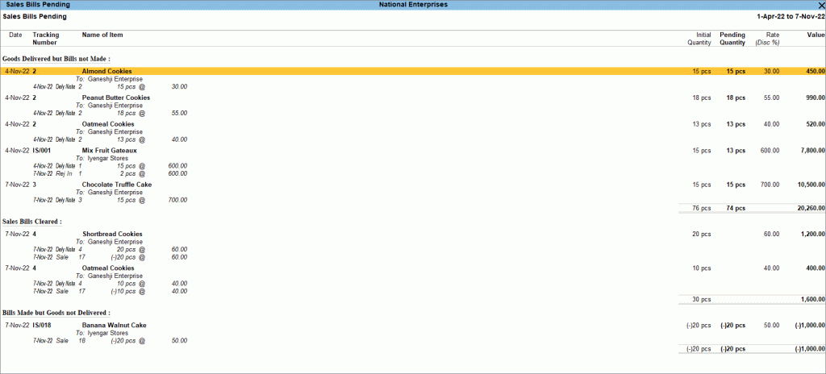Click tracking number IS/018
The width and height of the screenshot is (826, 374).
click(x=42, y=325)
